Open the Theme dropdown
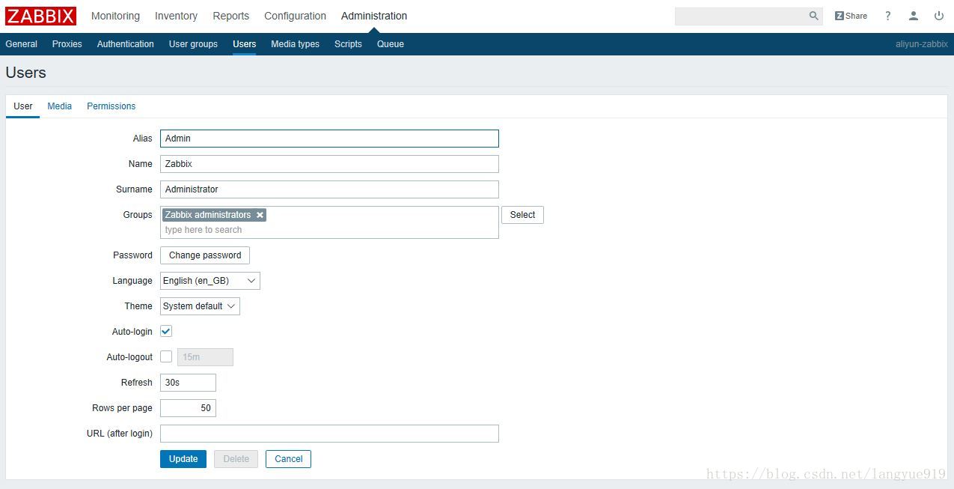The image size is (954, 489). 200,306
